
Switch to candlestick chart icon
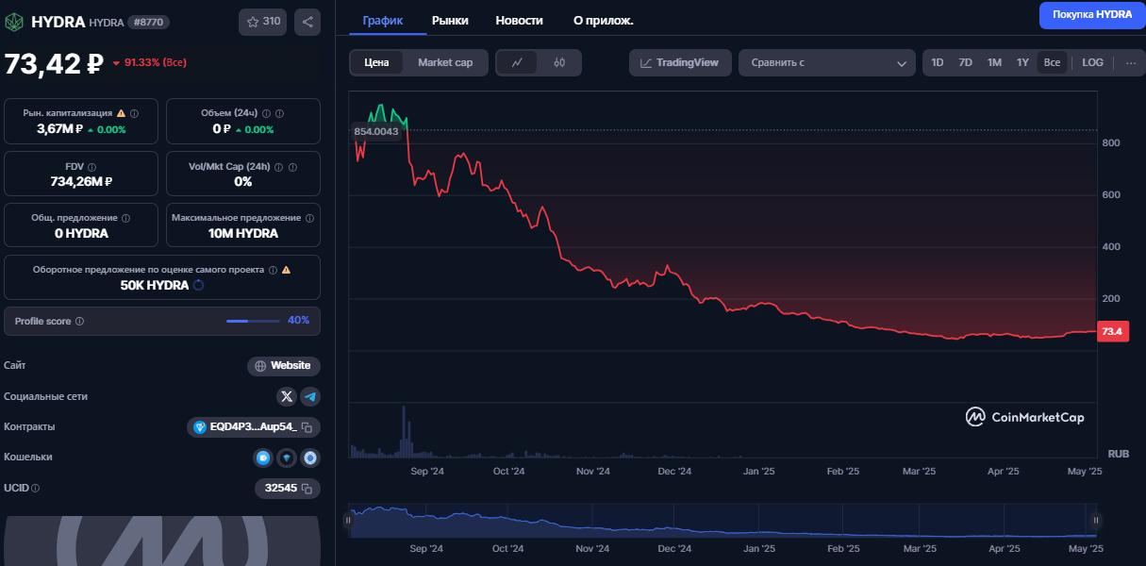coord(559,63)
